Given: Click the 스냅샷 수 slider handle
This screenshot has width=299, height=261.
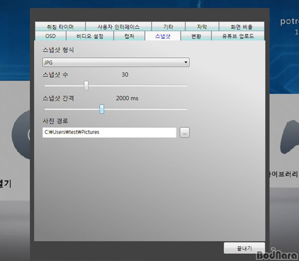Looking at the screenshot, I should (86, 85).
